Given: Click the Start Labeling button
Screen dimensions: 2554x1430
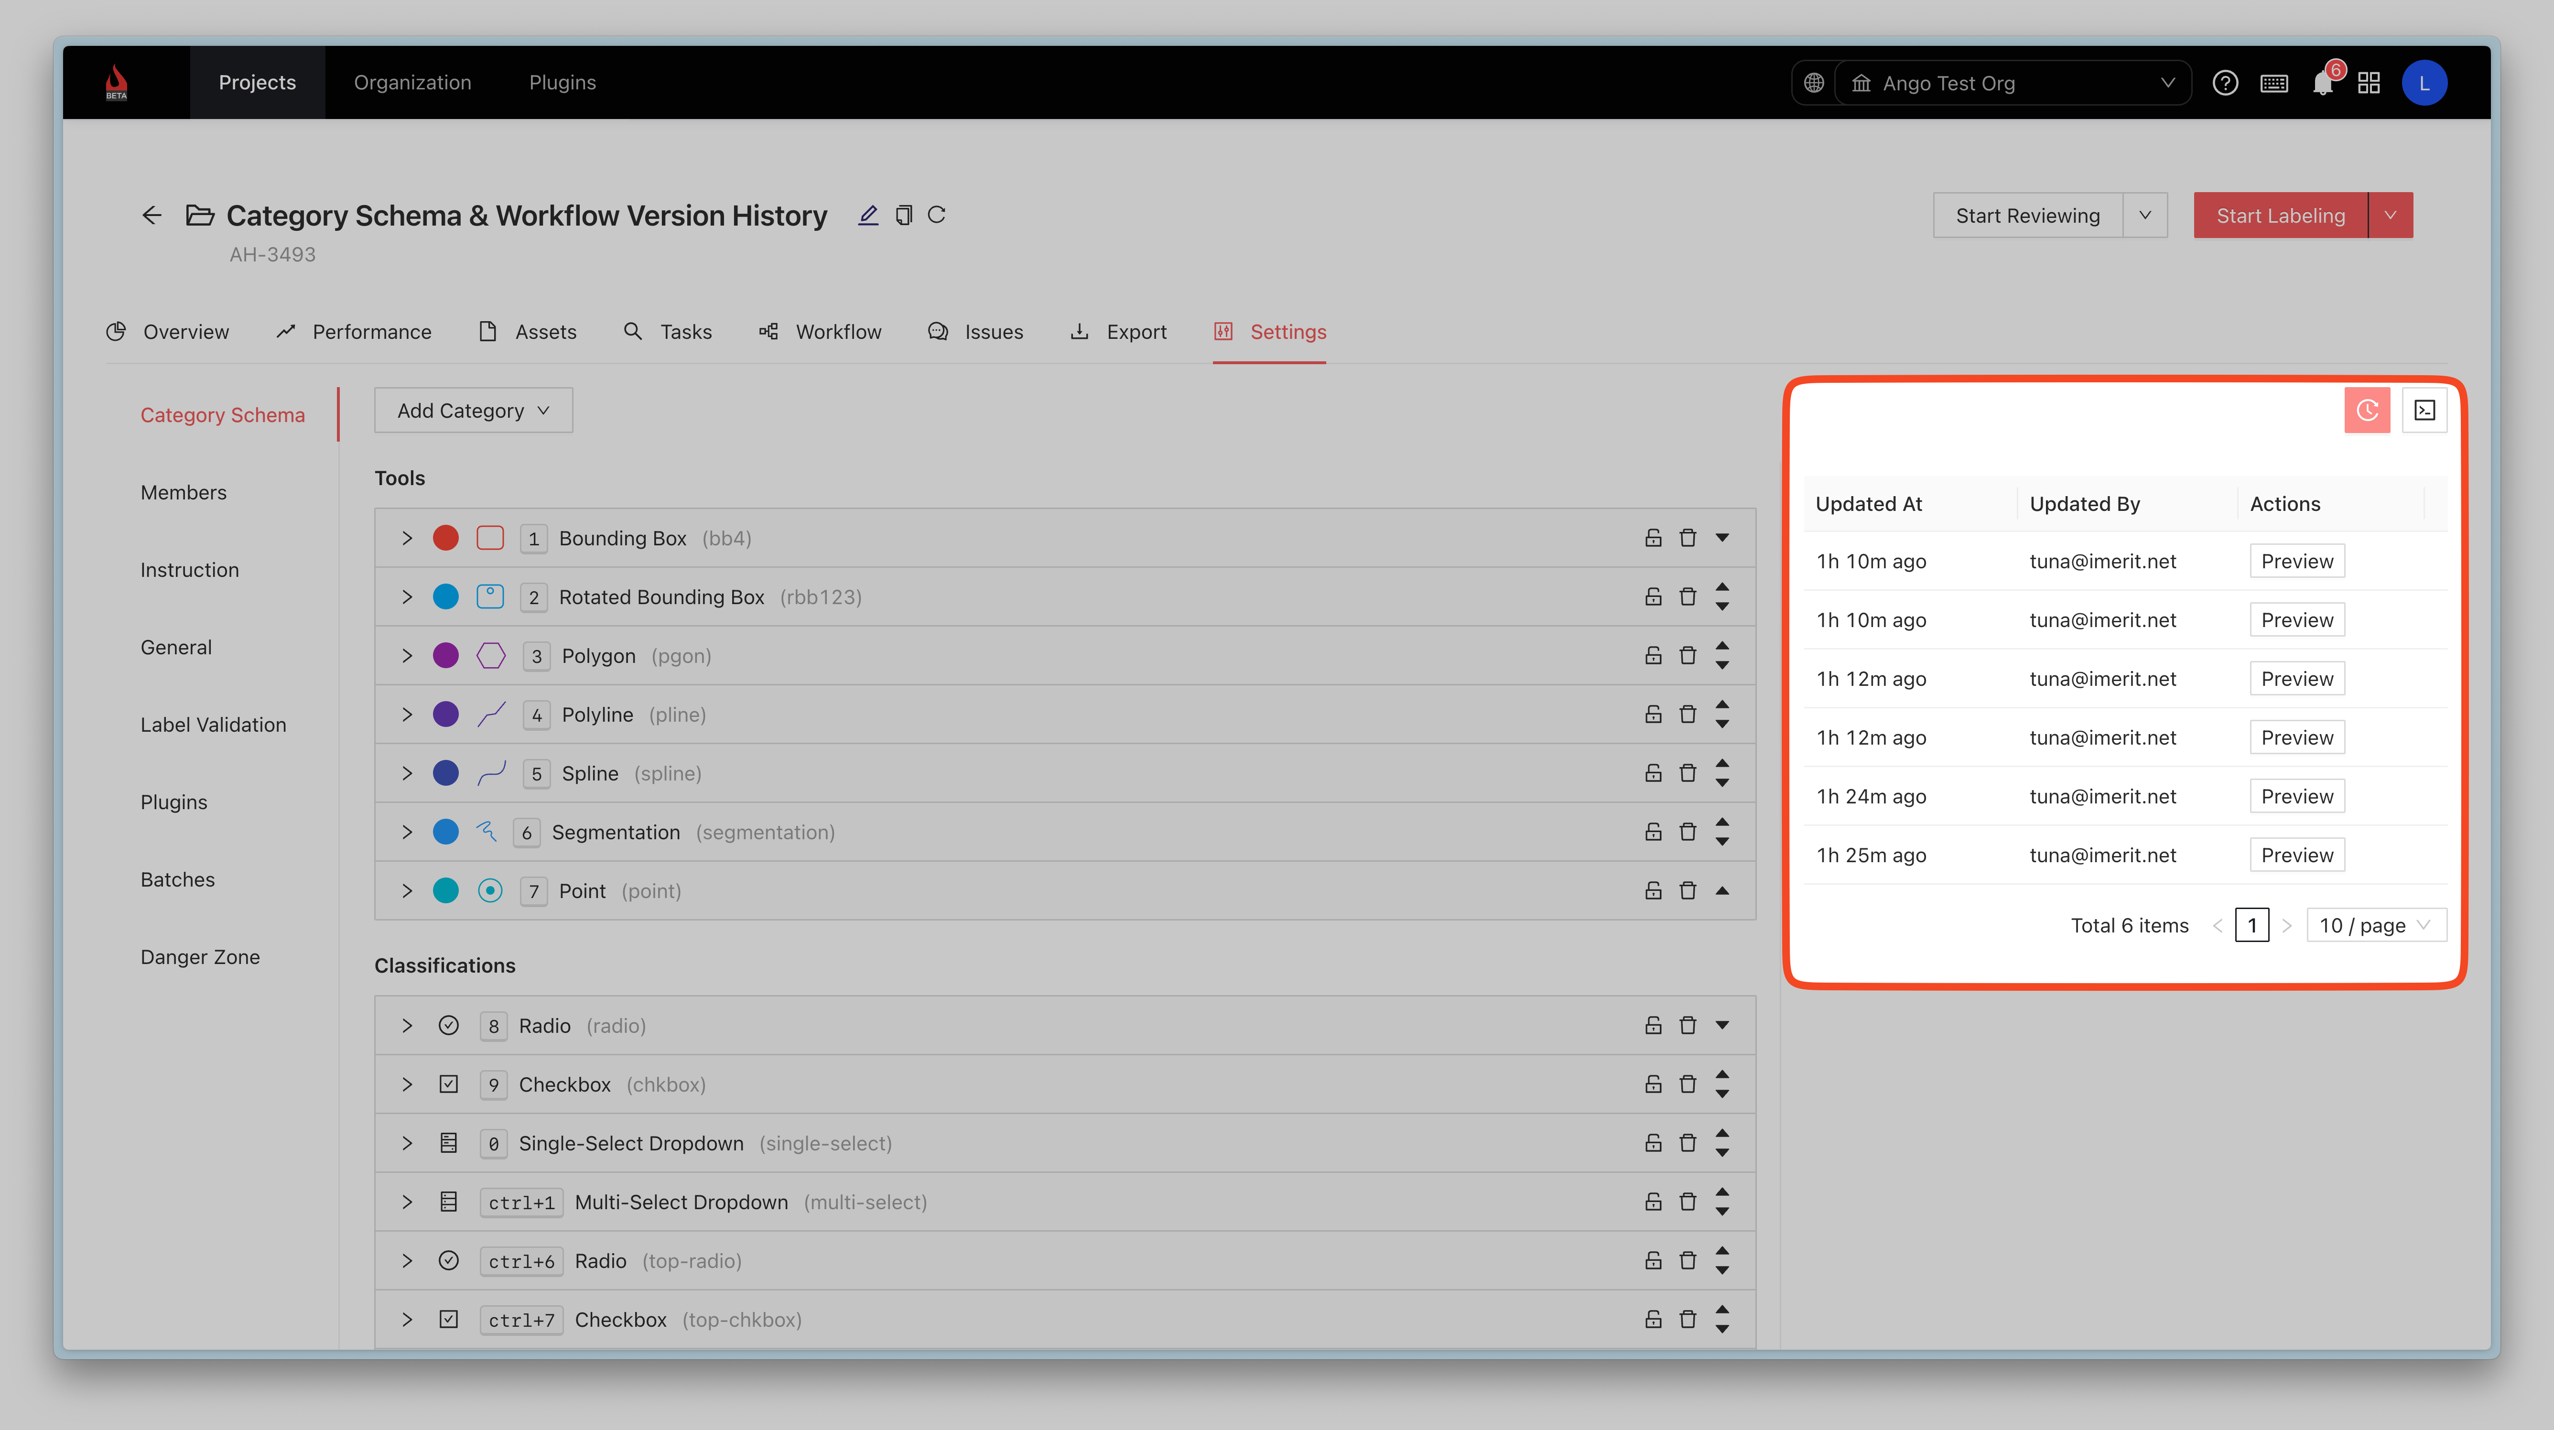Looking at the screenshot, I should [2279, 216].
